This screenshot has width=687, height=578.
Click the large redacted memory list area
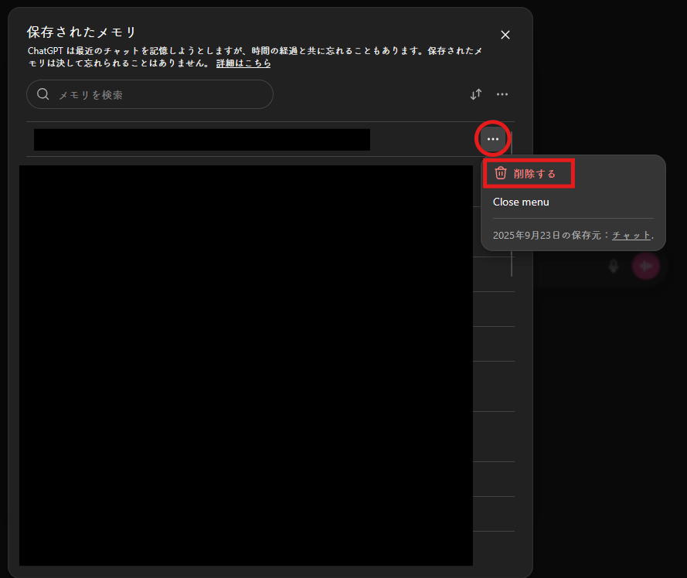click(246, 365)
